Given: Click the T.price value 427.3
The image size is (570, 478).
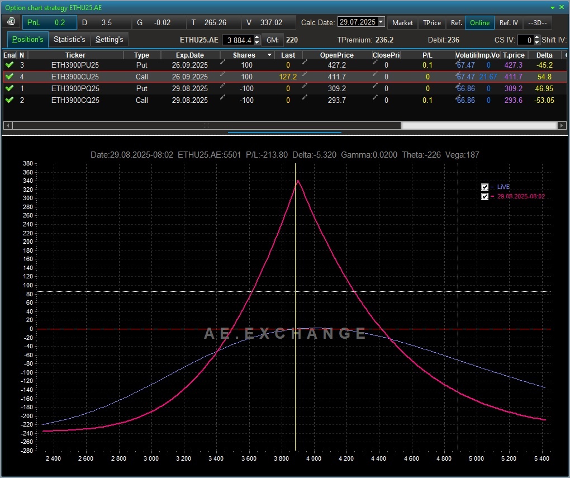Looking at the screenshot, I should (514, 65).
